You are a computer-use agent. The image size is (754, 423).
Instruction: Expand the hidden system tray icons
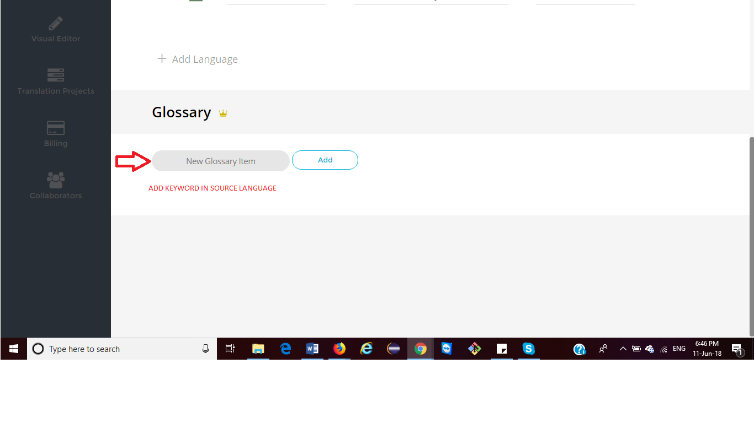623,349
